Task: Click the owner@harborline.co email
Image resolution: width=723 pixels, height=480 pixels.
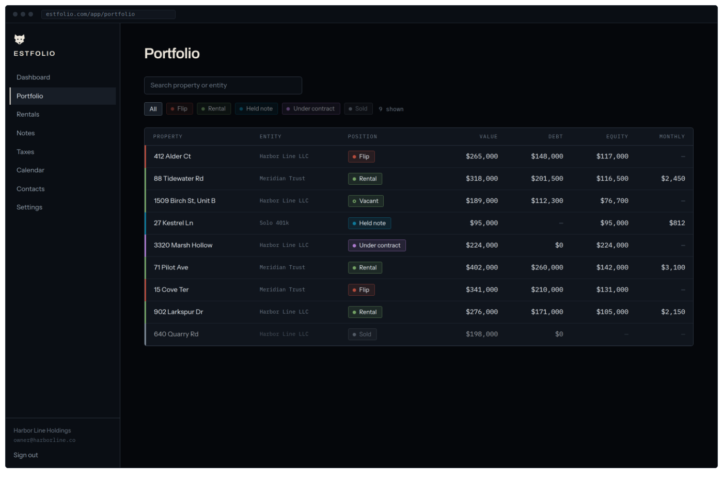Action: coord(44,440)
